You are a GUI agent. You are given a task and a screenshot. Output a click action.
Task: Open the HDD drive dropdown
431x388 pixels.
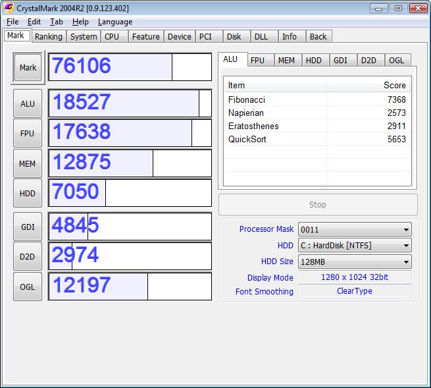pos(355,246)
